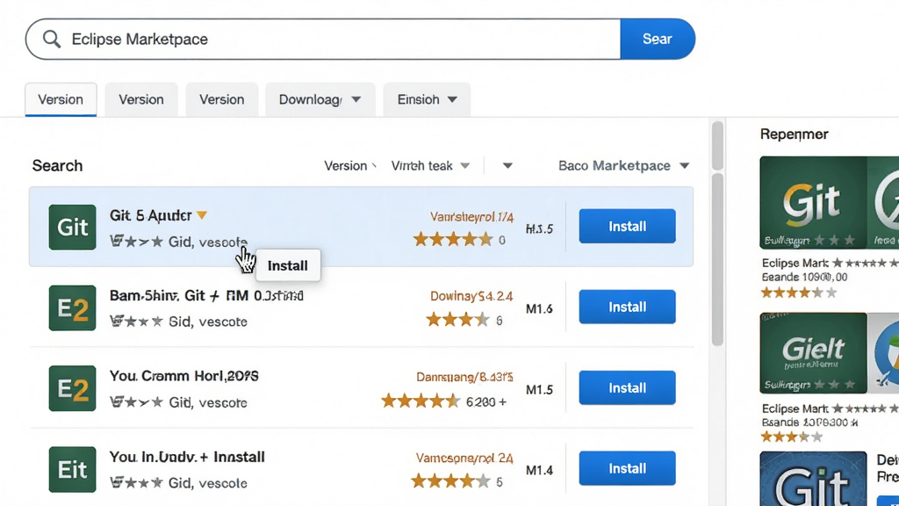Open the Downloag dropdown tab

[x=320, y=99]
